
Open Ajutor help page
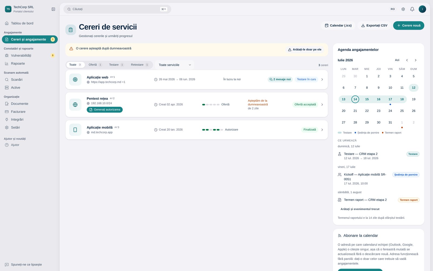pyautogui.click(x=30, y=145)
